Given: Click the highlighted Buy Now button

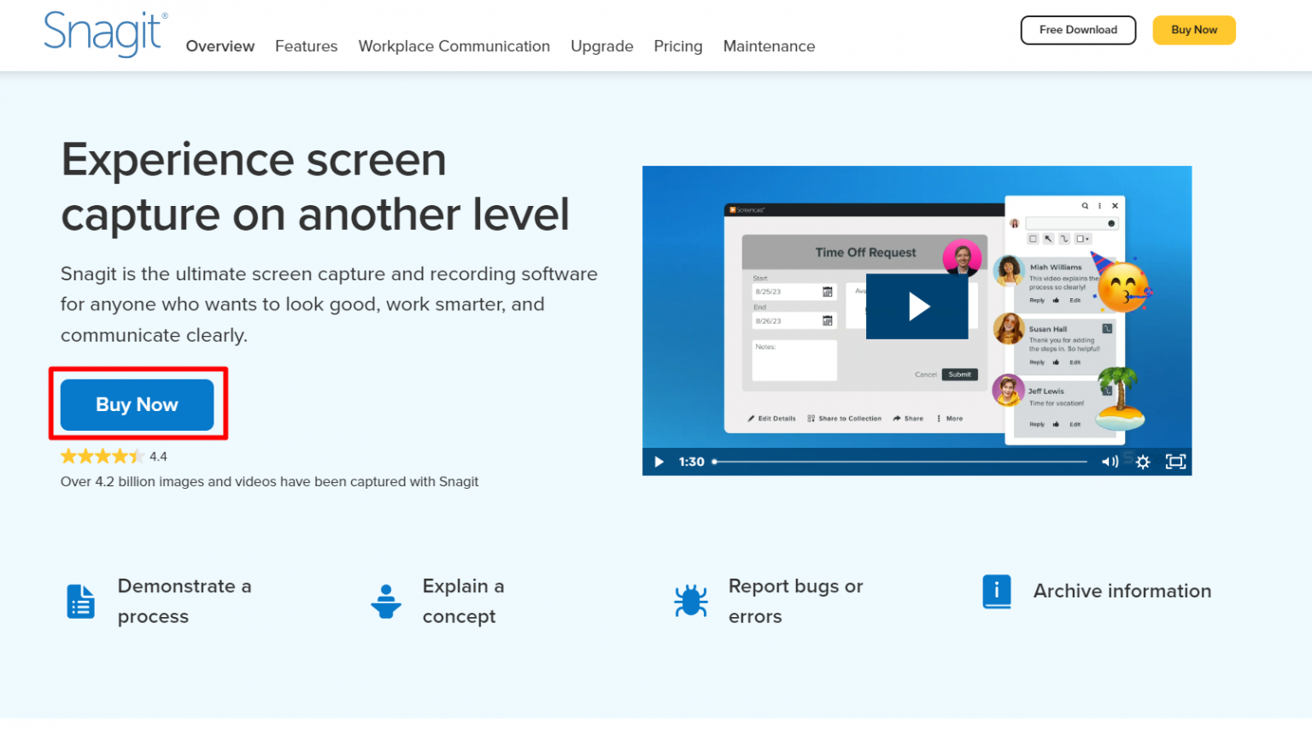Looking at the screenshot, I should coord(137,403).
